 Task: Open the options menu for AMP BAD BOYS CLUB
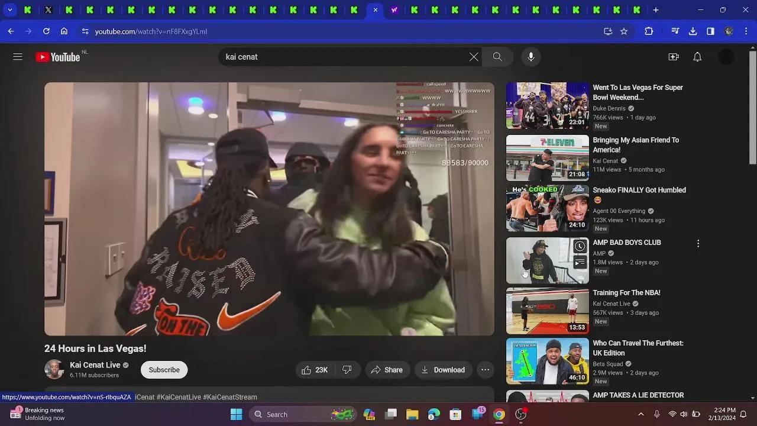pyautogui.click(x=698, y=243)
